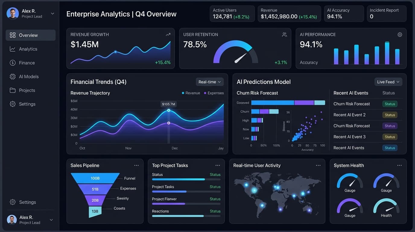Click the Projects folder icon in sidebar
415x232 pixels.
13,90
